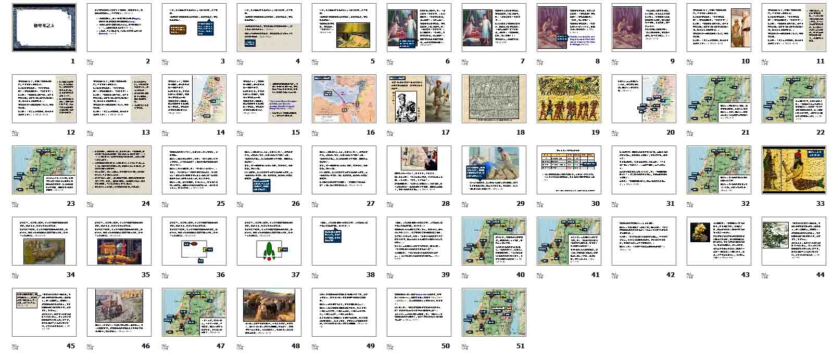
Task: Click the animation star icon below slide 6
Action: click(390, 61)
